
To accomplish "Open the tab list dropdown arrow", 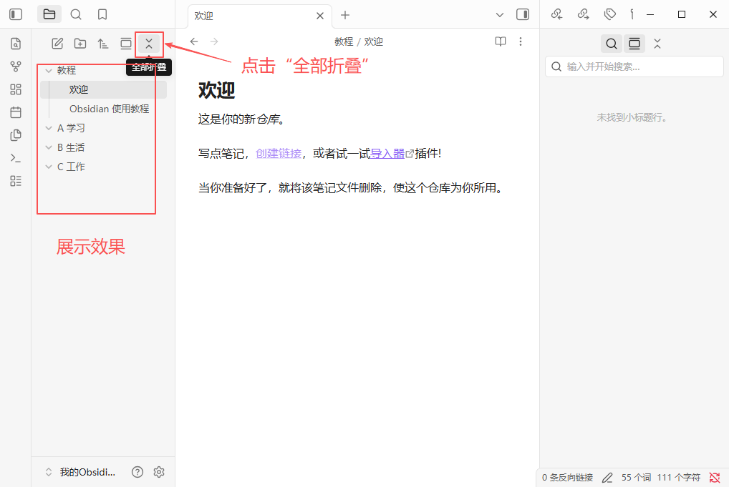I will click(500, 15).
